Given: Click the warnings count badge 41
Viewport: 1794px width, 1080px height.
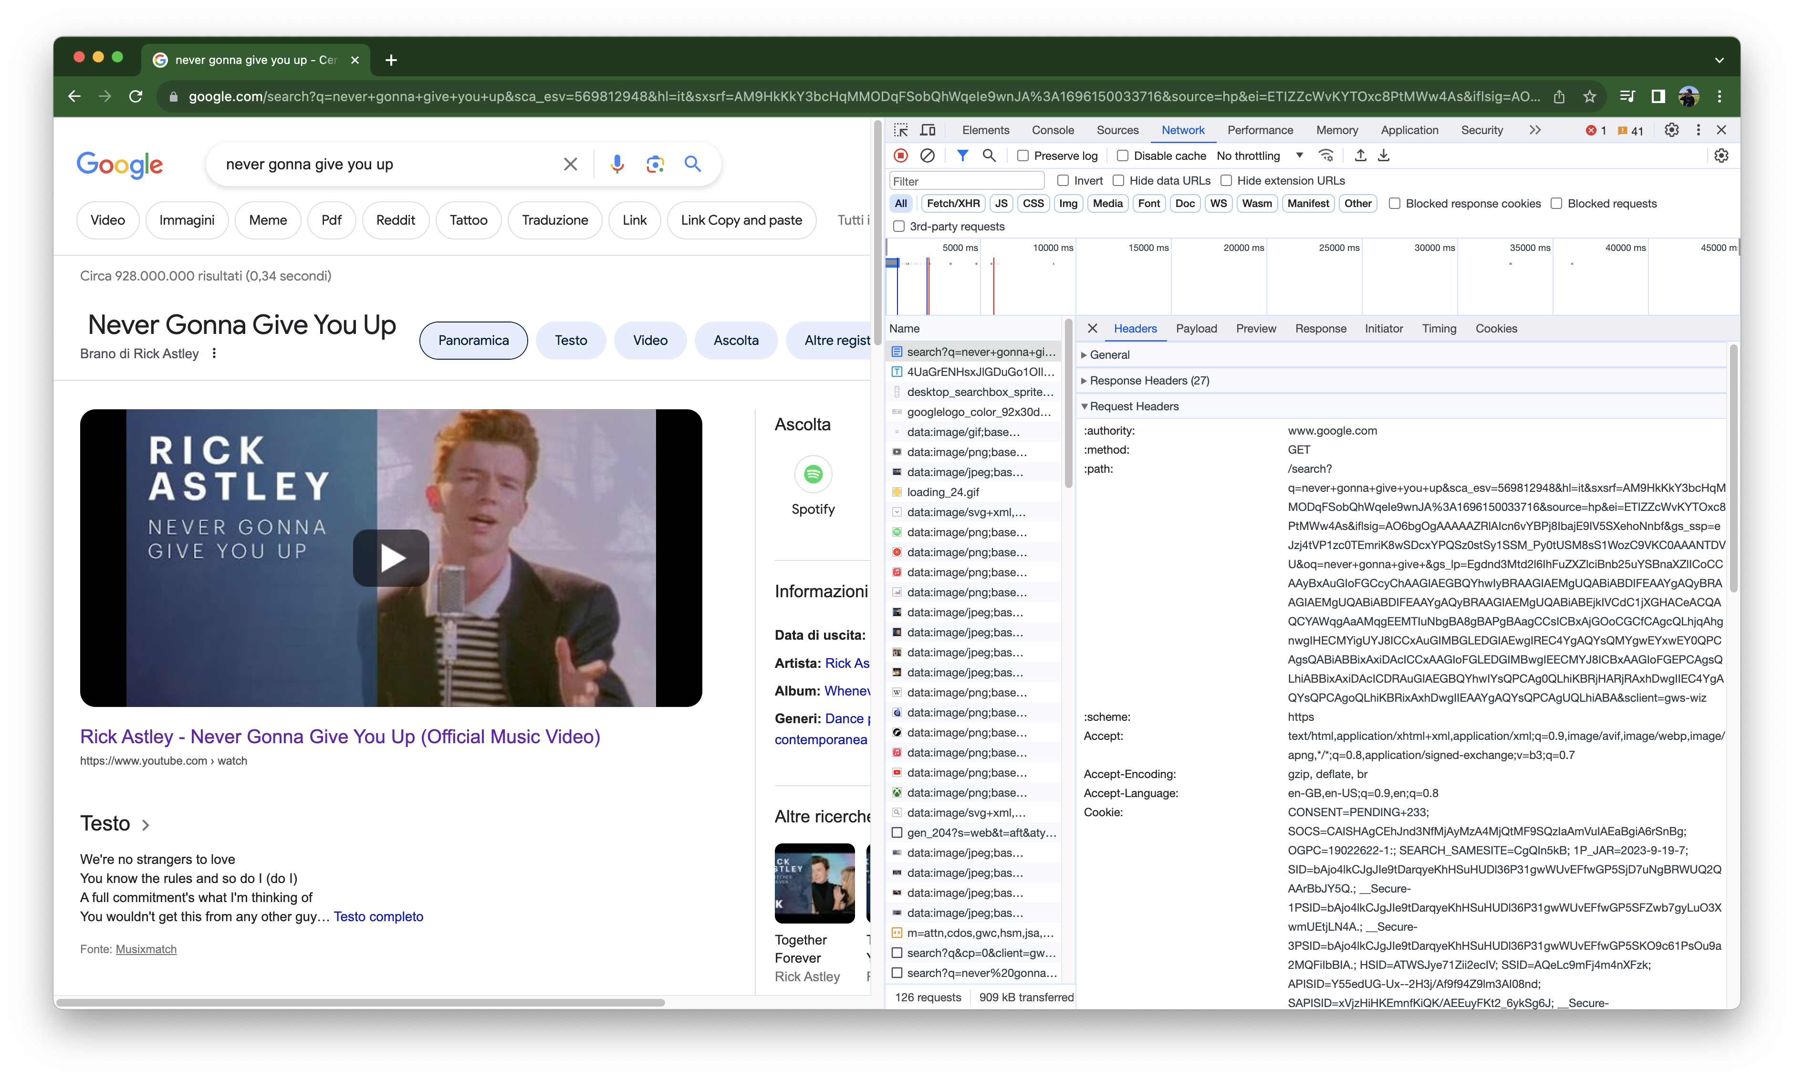Looking at the screenshot, I should coord(1630,131).
